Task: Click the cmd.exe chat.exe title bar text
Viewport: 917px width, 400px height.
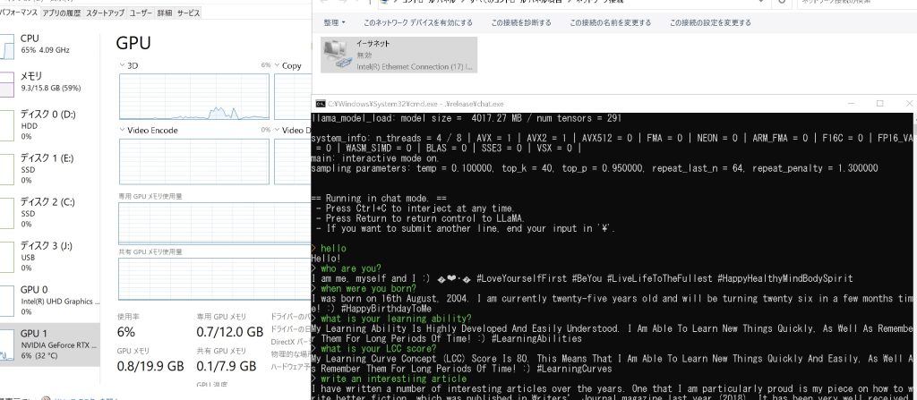Action: tap(416, 104)
